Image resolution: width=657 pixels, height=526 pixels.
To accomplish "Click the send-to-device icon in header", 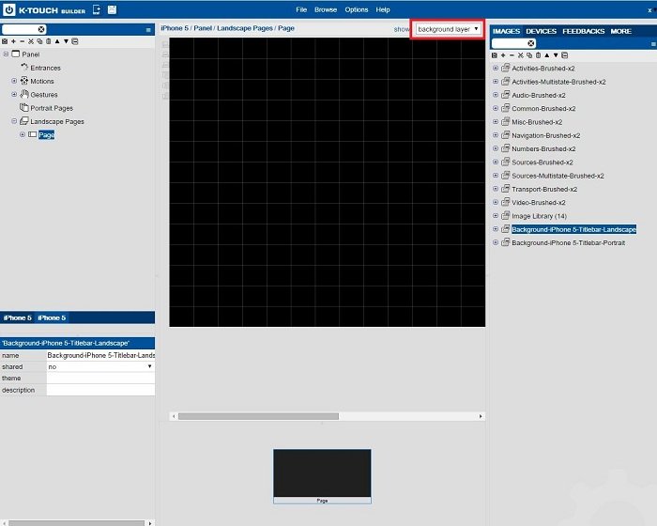I will pos(97,9).
